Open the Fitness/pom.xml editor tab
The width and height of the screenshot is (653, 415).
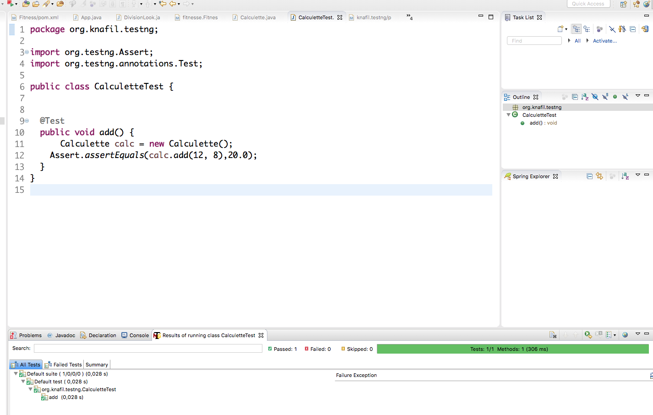click(35, 17)
